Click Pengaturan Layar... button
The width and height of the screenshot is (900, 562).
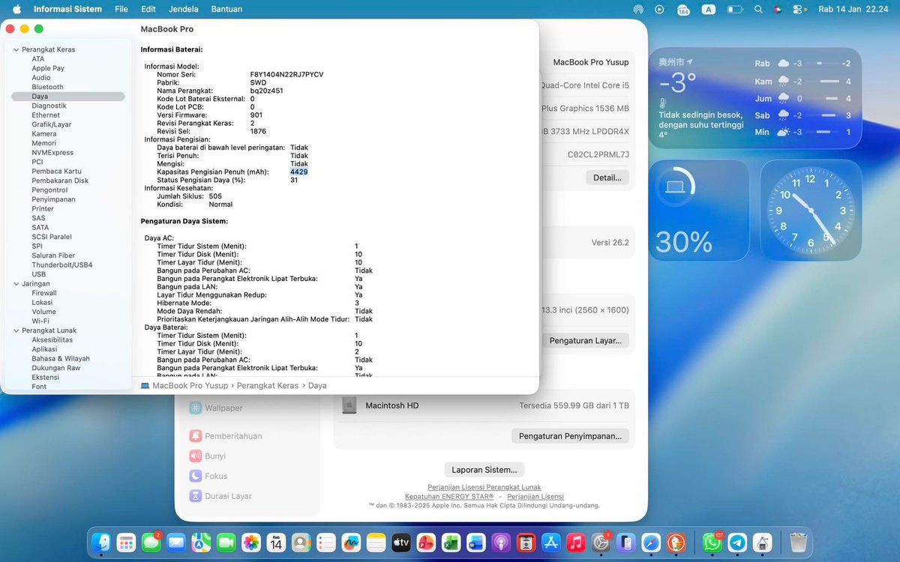coord(585,340)
